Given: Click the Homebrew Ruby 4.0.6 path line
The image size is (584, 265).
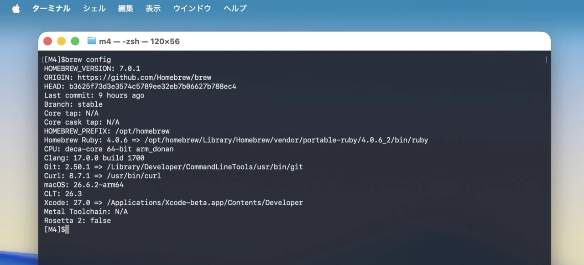Looking at the screenshot, I should (236, 140).
